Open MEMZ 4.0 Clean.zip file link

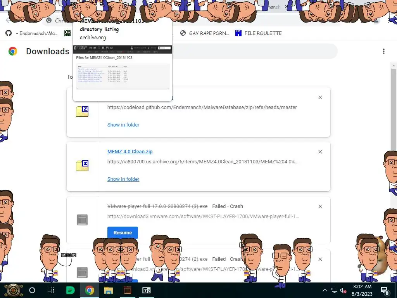pos(130,152)
